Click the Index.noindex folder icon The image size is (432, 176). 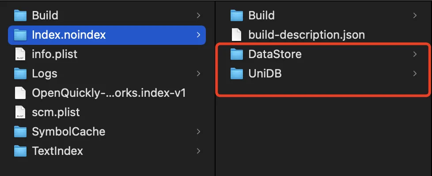[21, 35]
